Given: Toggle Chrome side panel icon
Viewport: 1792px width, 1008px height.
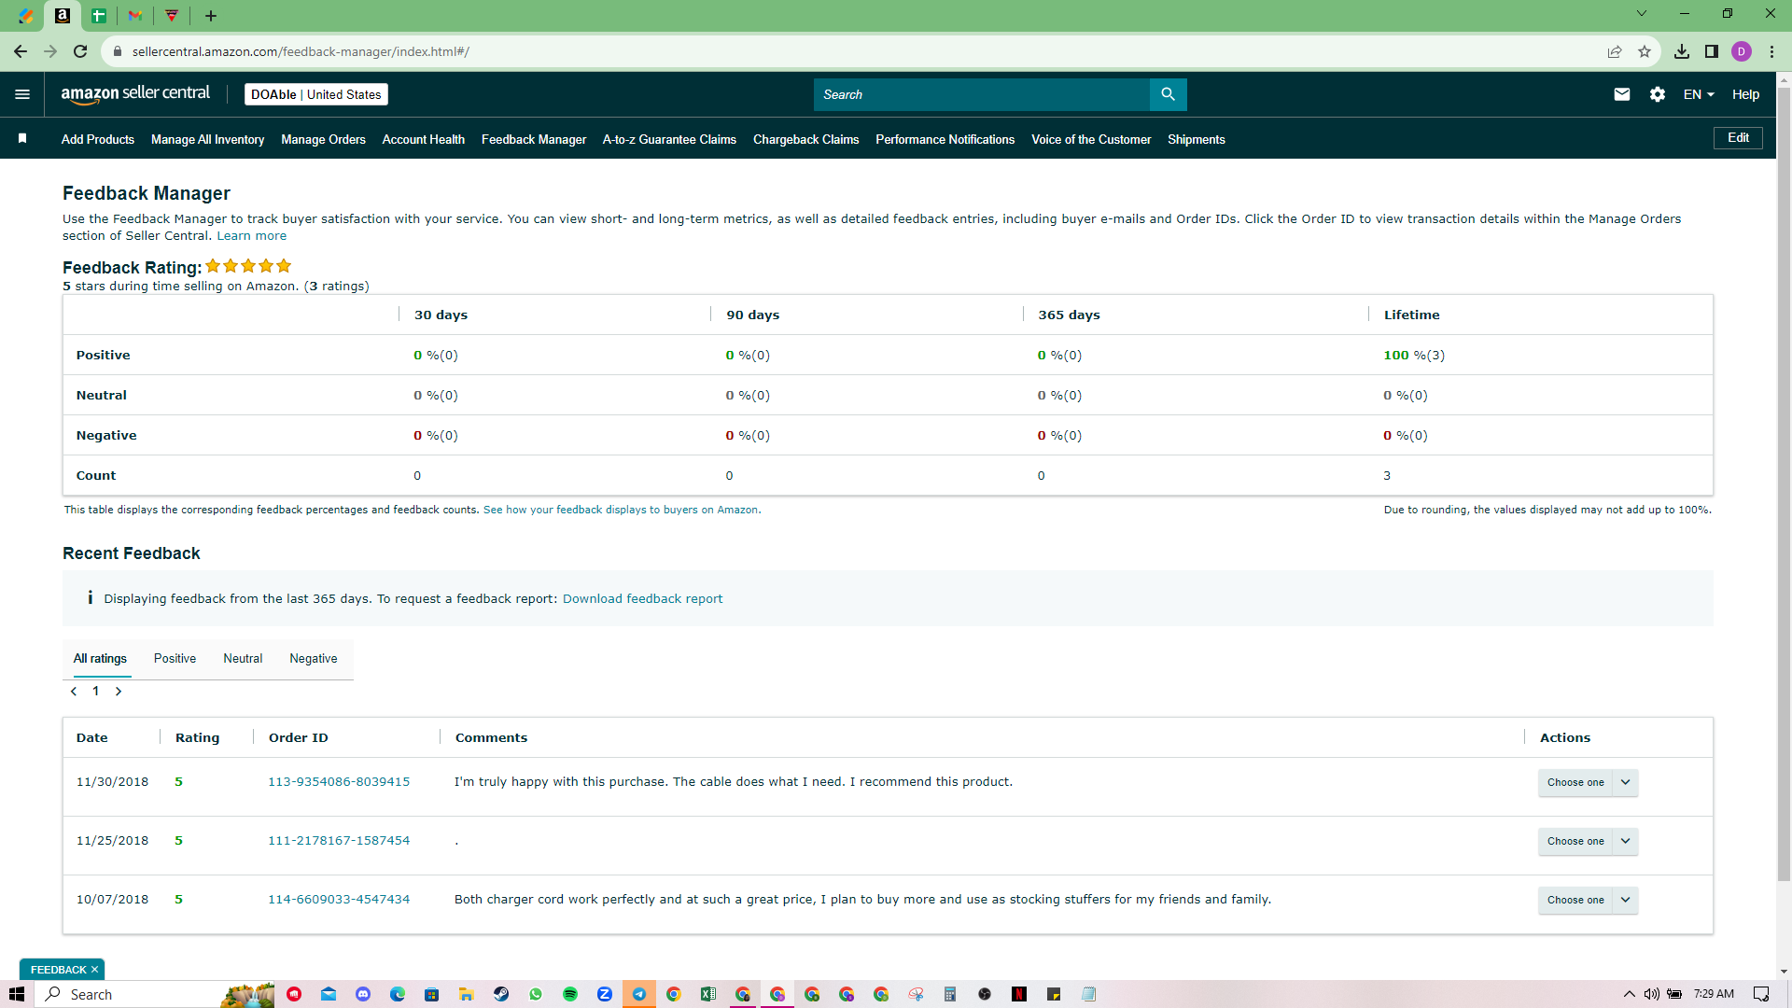Looking at the screenshot, I should pyautogui.click(x=1712, y=51).
